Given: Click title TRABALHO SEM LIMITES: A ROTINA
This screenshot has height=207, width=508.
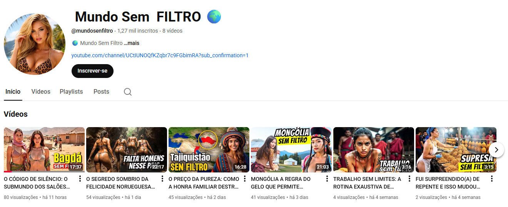Looking at the screenshot, I should pos(367,183).
